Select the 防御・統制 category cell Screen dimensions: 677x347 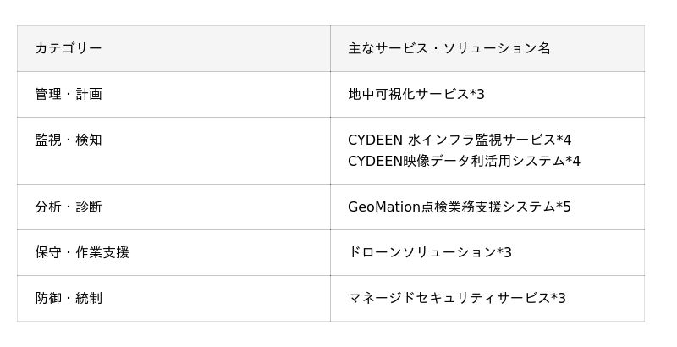tap(68, 298)
